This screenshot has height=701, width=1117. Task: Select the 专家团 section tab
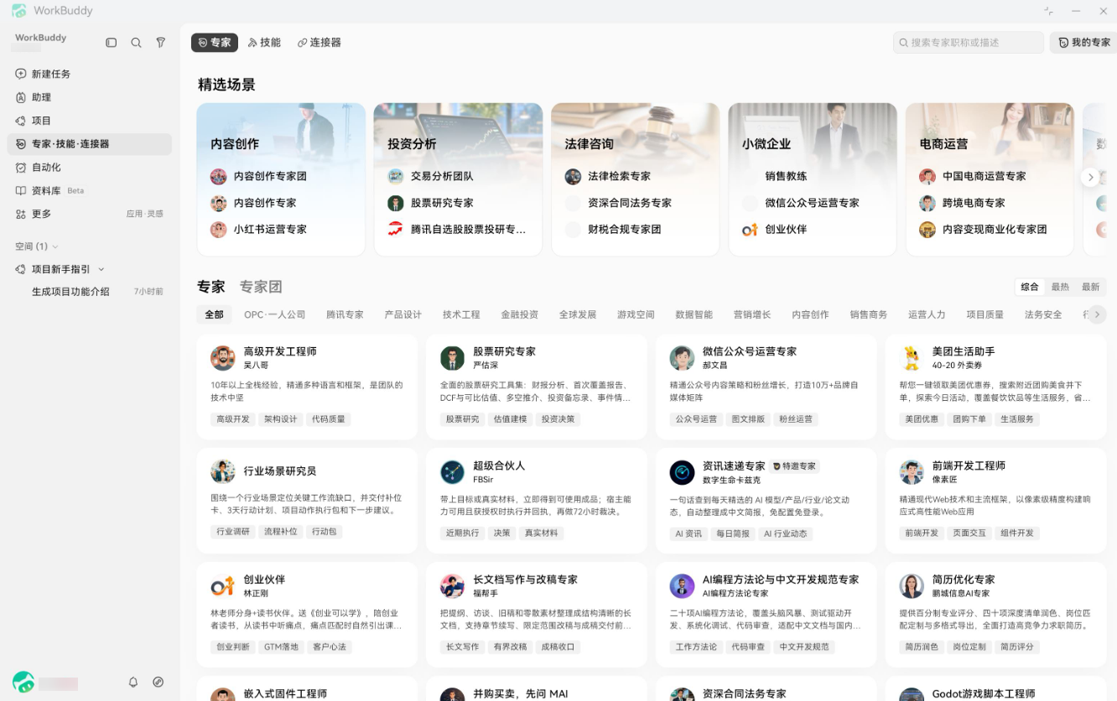pyautogui.click(x=261, y=287)
